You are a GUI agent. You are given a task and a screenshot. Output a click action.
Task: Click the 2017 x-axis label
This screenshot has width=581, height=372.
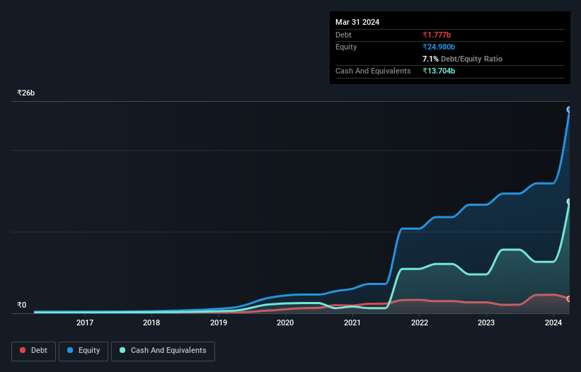click(85, 322)
